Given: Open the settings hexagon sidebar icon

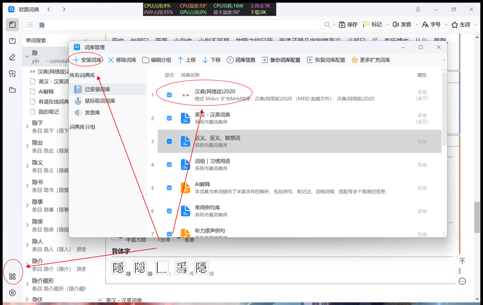Looking at the screenshot, I should [12, 293].
